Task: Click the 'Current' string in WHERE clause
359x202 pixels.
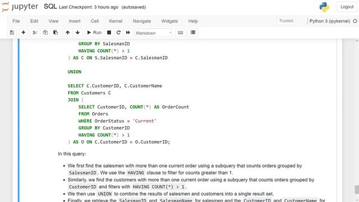Action: click(145, 121)
